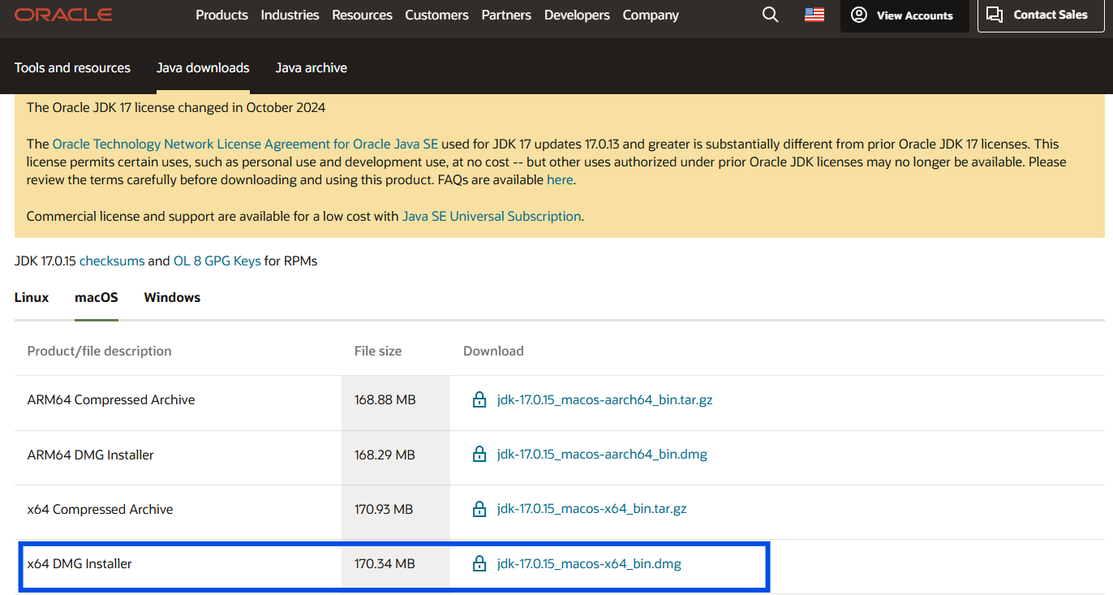Click the View Accounts profile icon

pos(859,15)
